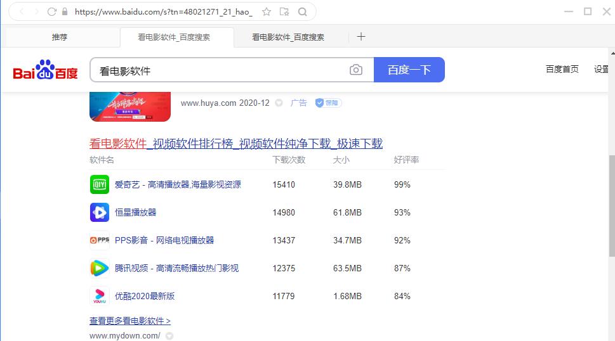Click rating value 87%
Image resolution: width=615 pixels, height=341 pixels.
pos(402,268)
